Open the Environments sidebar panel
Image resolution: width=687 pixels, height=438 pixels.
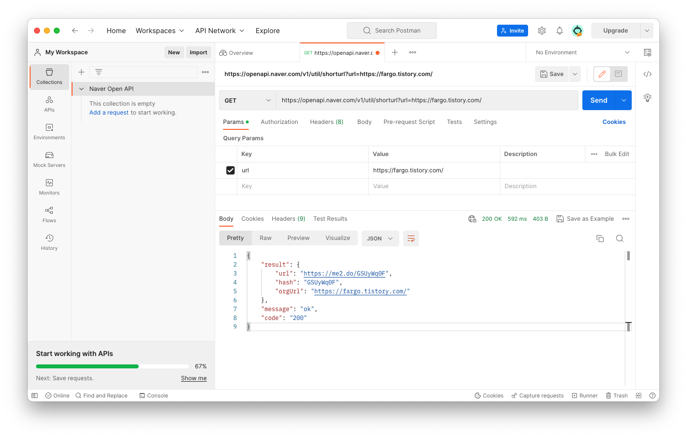tap(49, 132)
